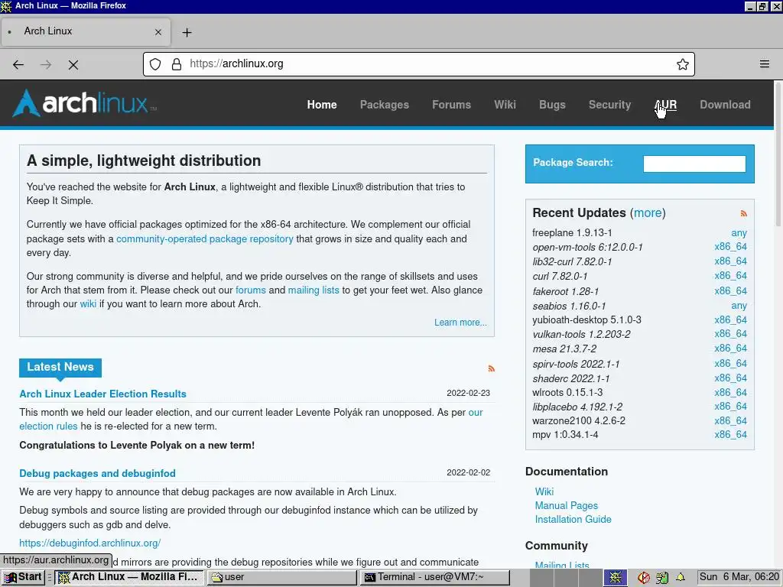Open x86_64 link for mpv 1:0.34.1-4
783x587 pixels.
730,434
